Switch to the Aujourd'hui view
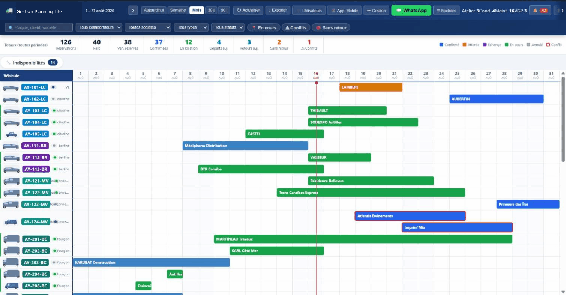The width and height of the screenshot is (566, 295). 154,11
